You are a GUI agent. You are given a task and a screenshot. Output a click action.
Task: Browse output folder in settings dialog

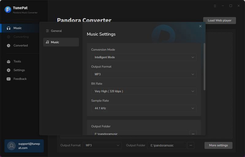coord(193,133)
